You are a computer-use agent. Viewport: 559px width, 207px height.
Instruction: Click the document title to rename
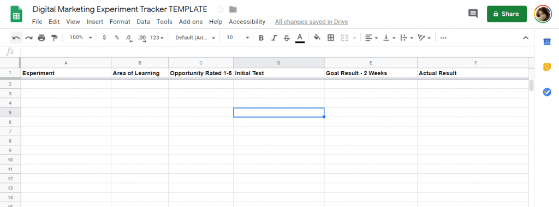coord(120,9)
